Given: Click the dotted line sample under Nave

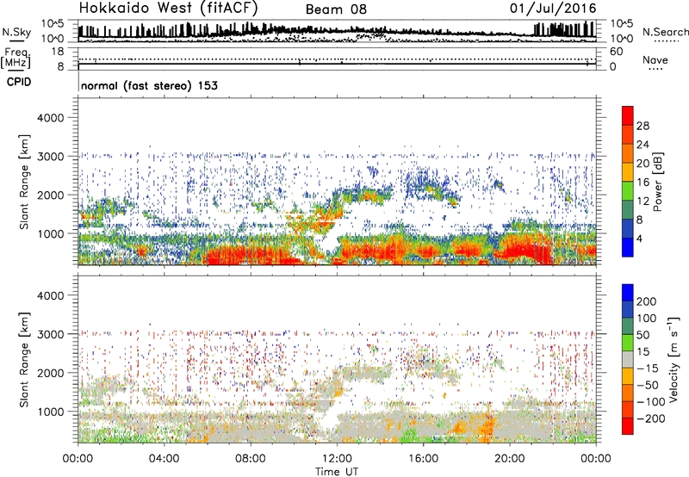Looking at the screenshot, I should [655, 70].
